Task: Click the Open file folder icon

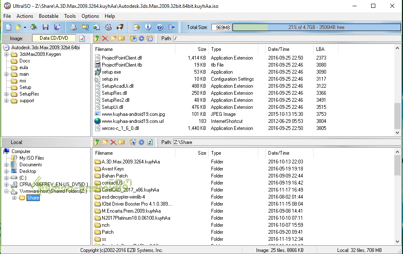Action: point(18,27)
